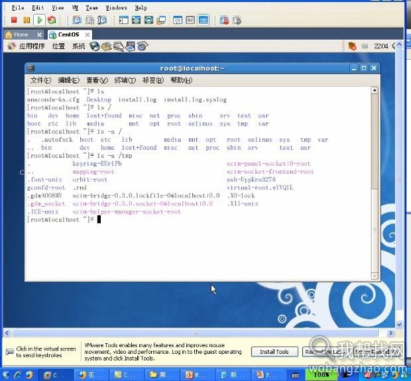411x381 pixels.
Task: Click the red Power Off (stop) icon
Action: tap(14, 20)
